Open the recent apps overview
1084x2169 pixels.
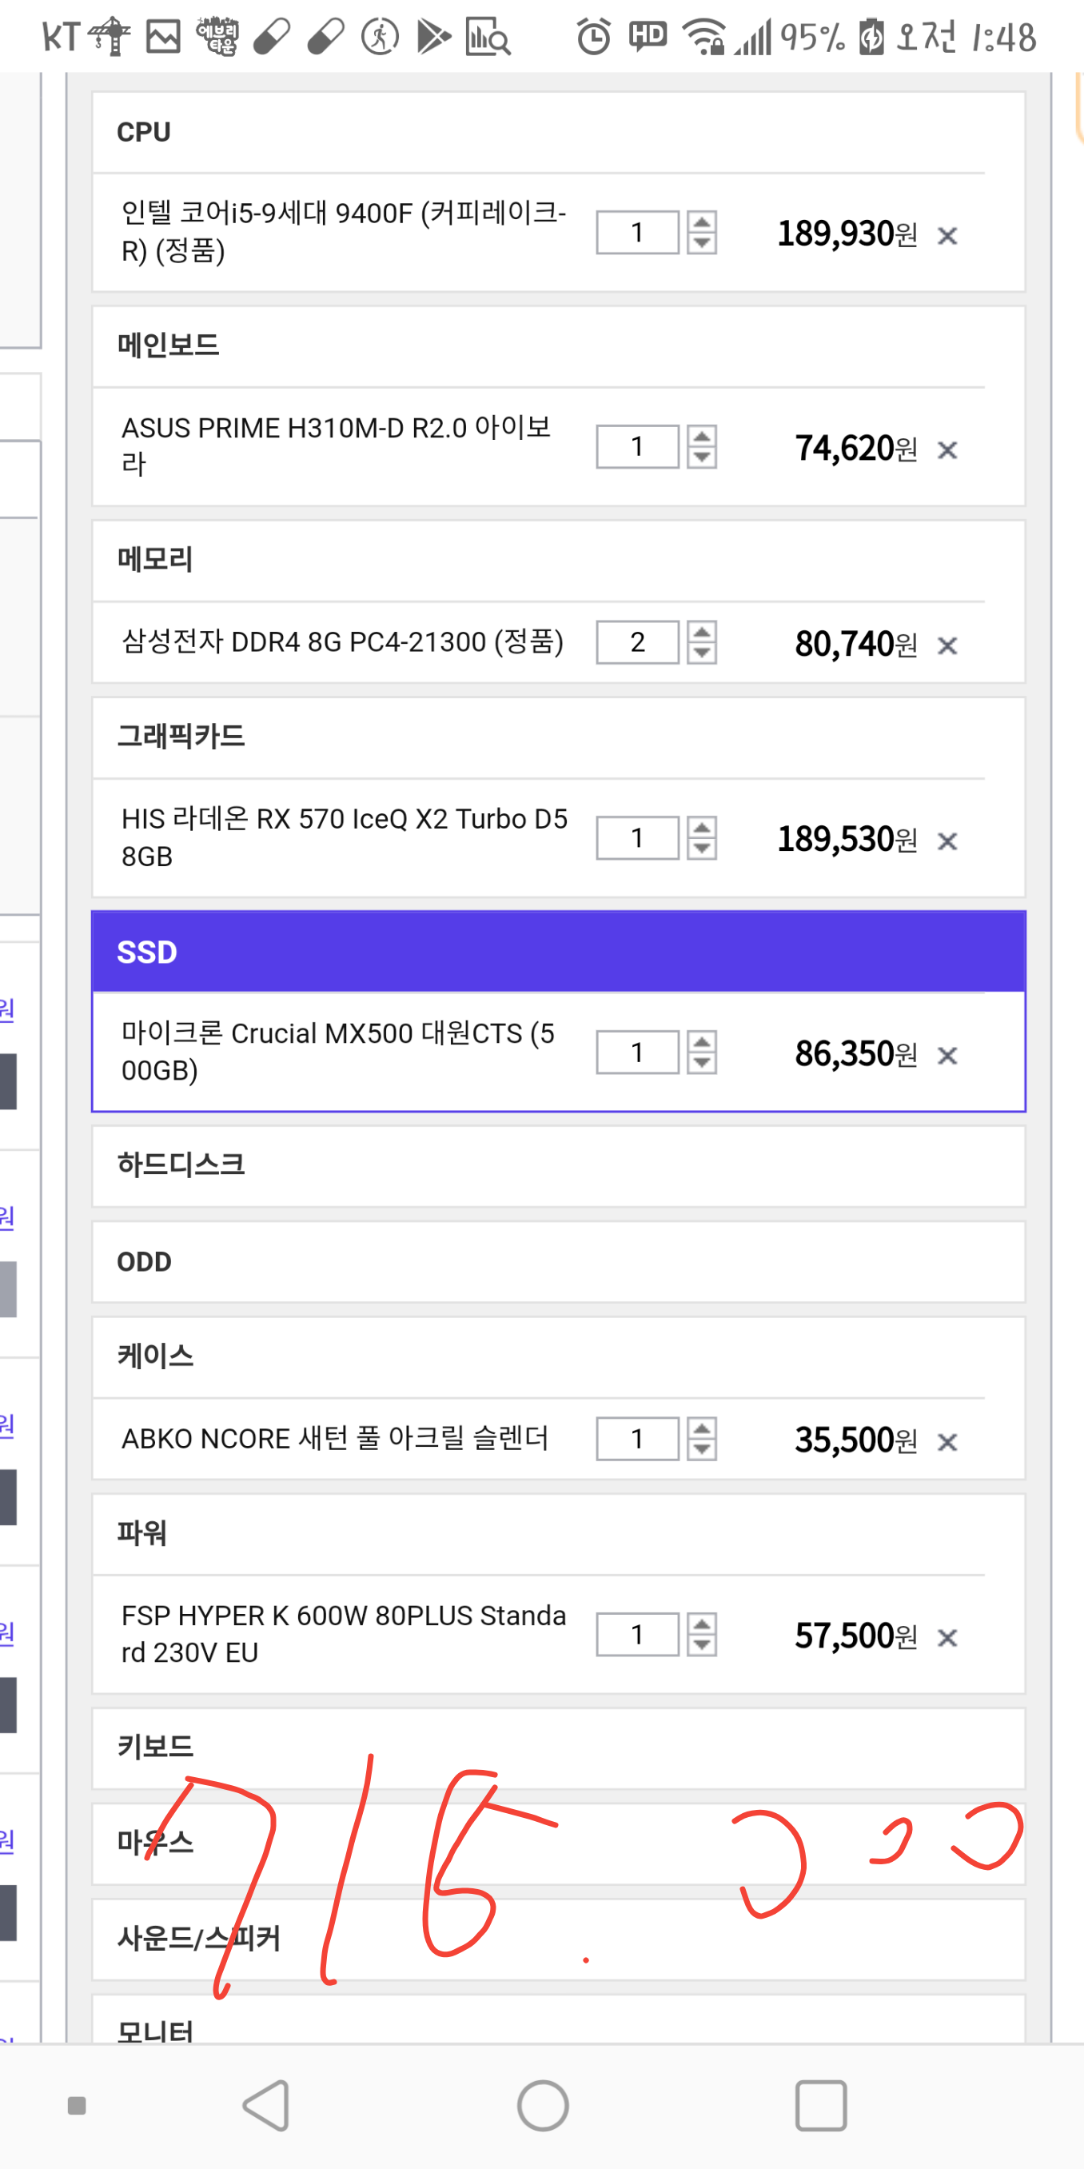click(x=819, y=2105)
